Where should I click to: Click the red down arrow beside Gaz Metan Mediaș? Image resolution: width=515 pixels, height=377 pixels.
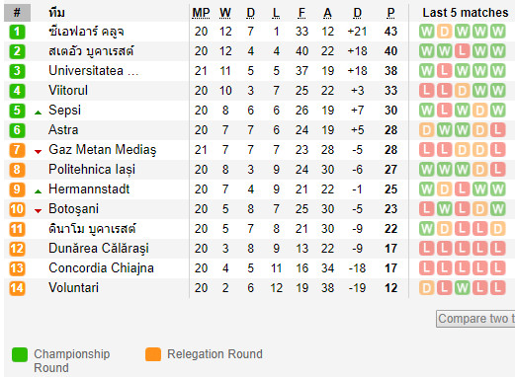39,152
